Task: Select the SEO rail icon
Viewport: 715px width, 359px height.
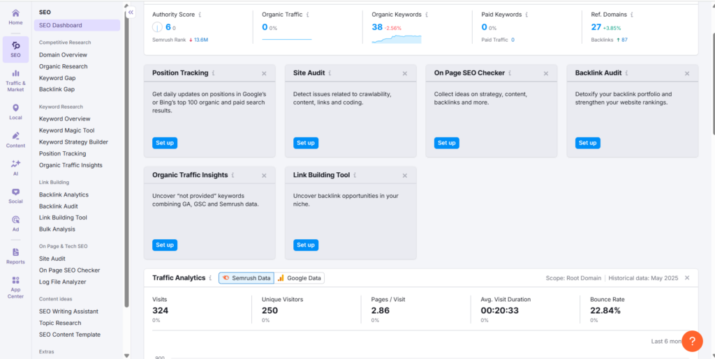Action: (x=15, y=49)
